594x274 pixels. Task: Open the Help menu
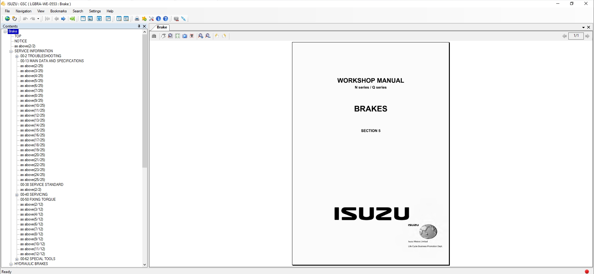click(x=110, y=11)
